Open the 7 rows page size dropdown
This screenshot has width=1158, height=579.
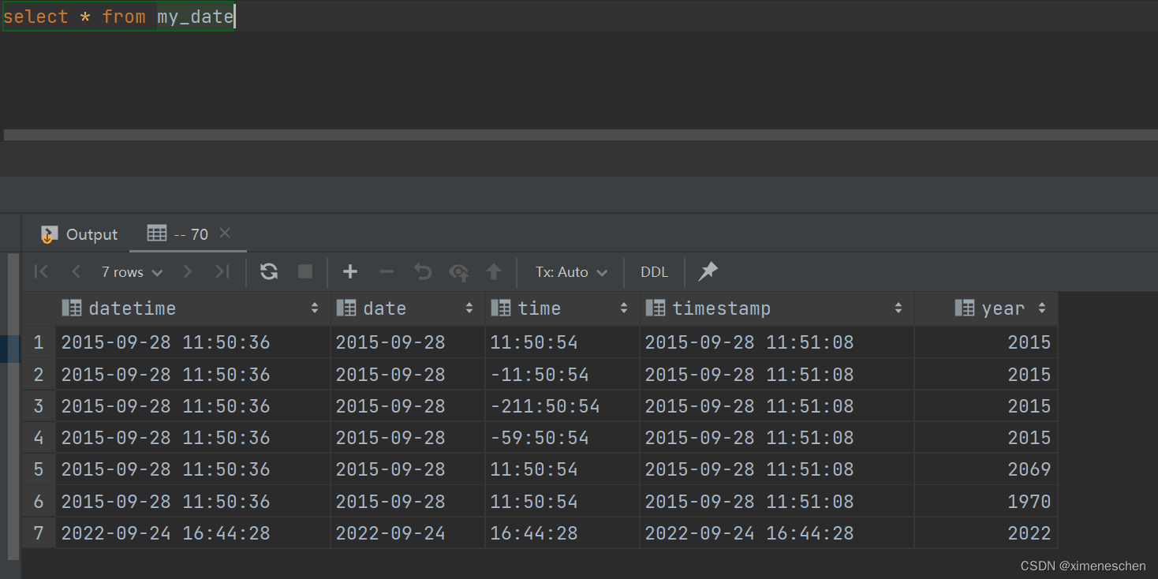tap(132, 272)
